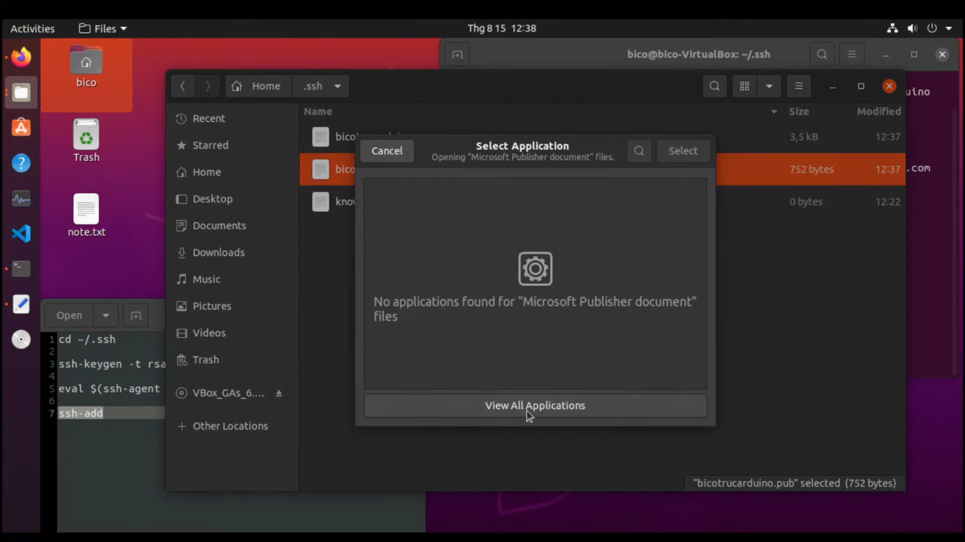
Task: Open the Files menu in the top bar
Action: (101, 28)
